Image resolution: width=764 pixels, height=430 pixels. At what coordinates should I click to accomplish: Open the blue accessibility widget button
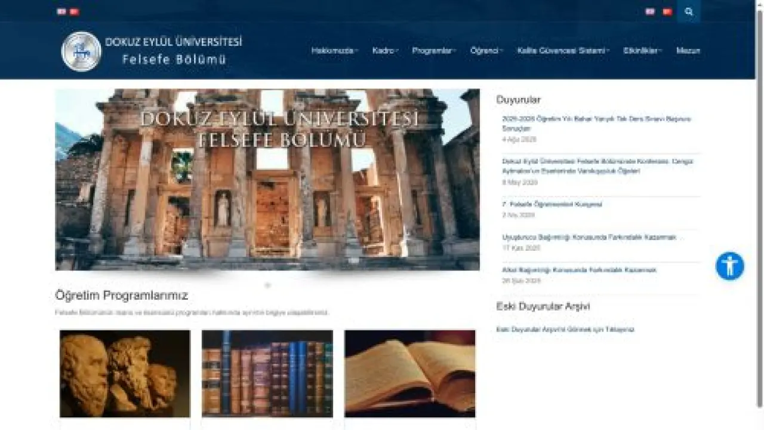[729, 266]
